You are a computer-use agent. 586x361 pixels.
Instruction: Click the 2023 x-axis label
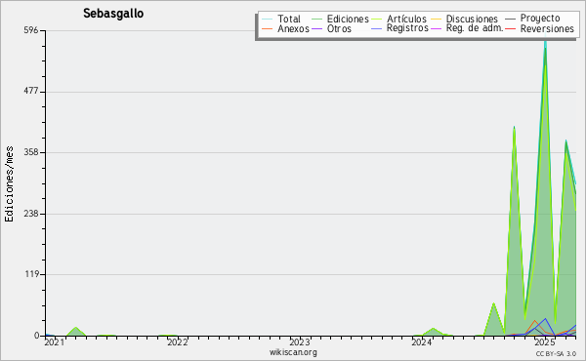300,342
